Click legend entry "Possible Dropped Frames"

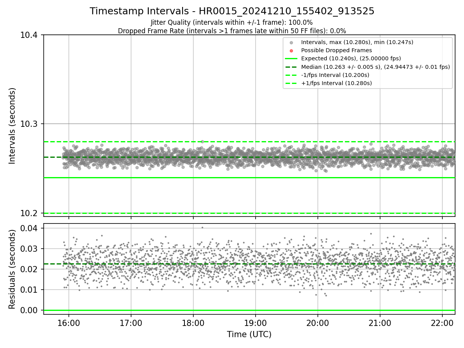(x=336, y=50)
